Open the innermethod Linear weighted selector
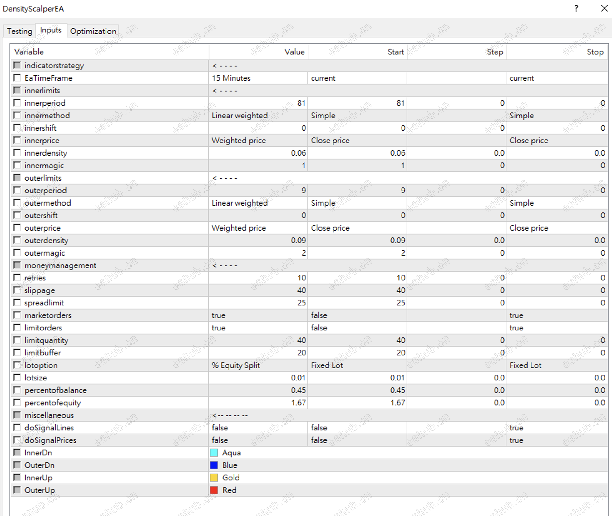This screenshot has height=516, width=612. (258, 115)
